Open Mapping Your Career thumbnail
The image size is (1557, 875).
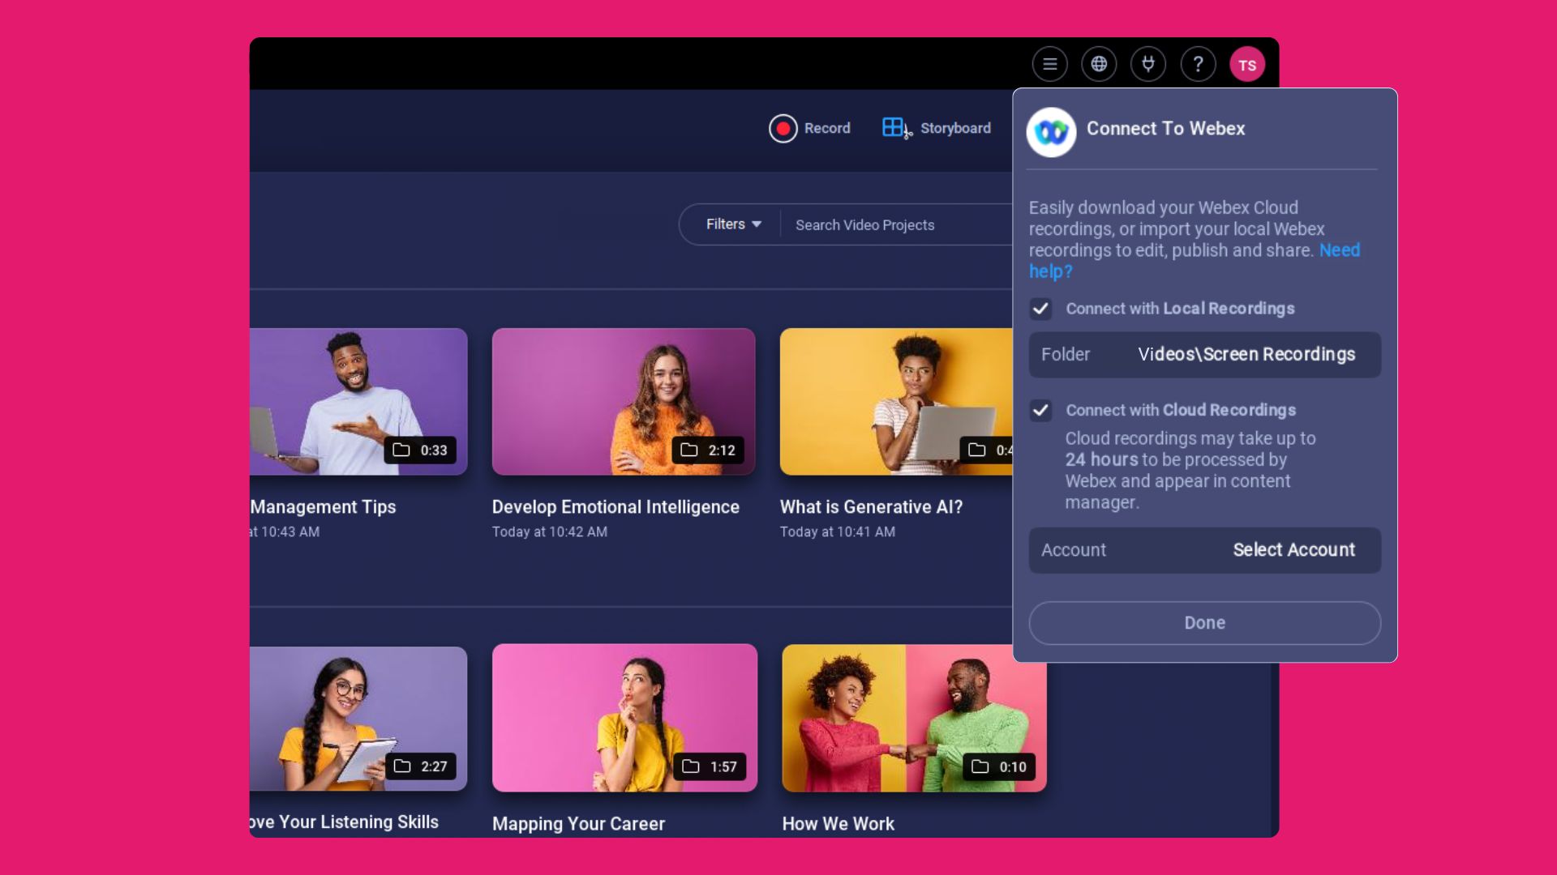624,718
